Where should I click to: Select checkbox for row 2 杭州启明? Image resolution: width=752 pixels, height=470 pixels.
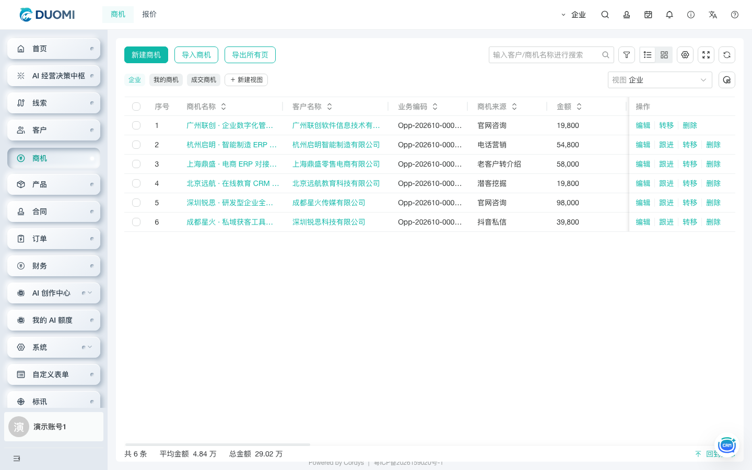pos(136,145)
